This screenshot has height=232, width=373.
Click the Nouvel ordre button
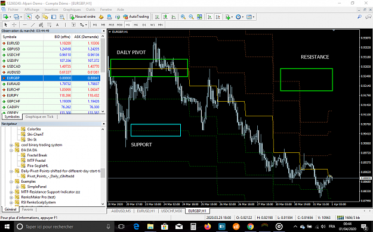[x=82, y=17]
